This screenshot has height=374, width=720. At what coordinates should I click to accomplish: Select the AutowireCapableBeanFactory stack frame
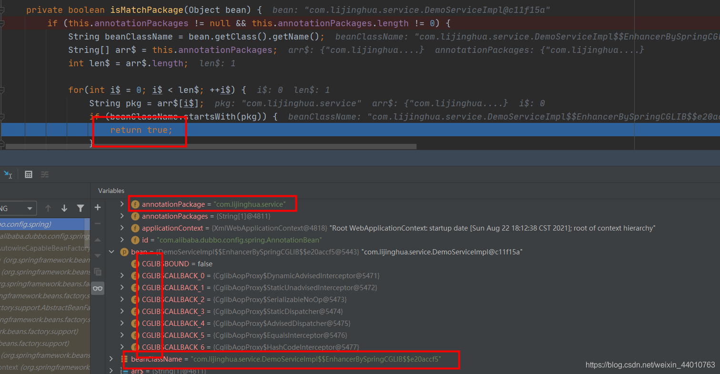tap(45, 248)
